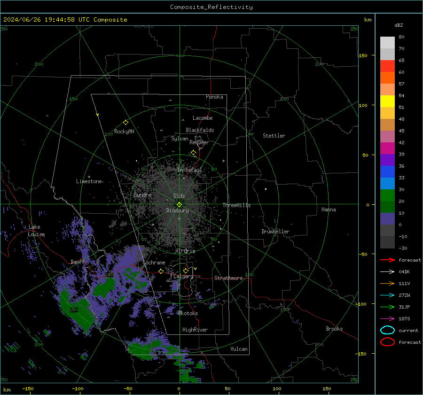
Task: Click the Lake Louise label
Action: (36, 231)
